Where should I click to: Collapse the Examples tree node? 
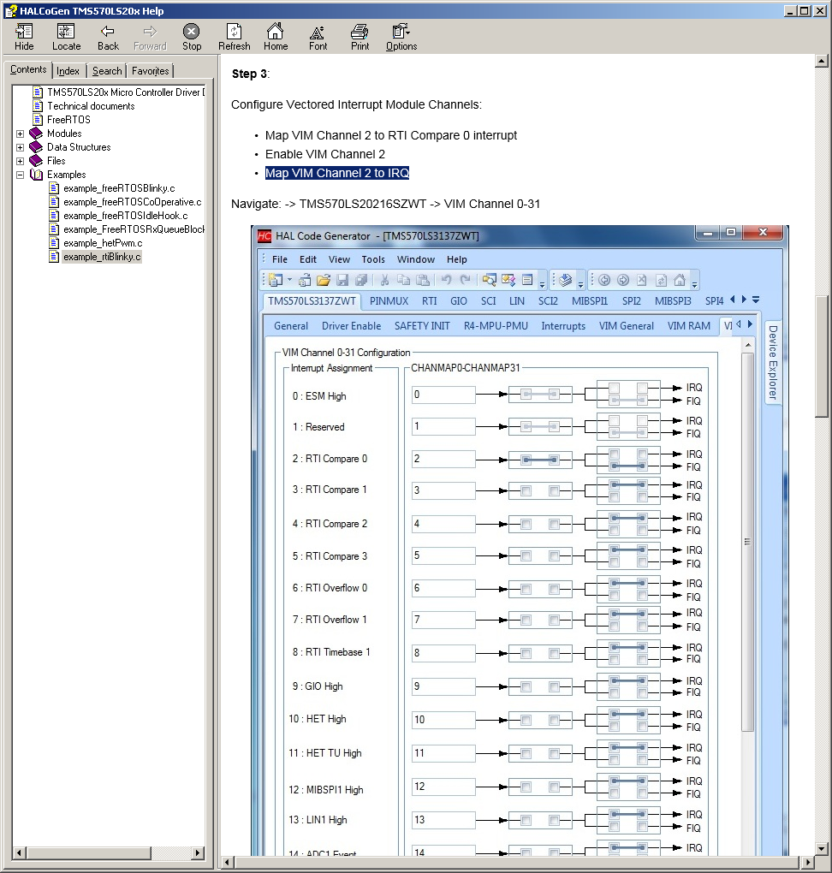click(x=20, y=175)
